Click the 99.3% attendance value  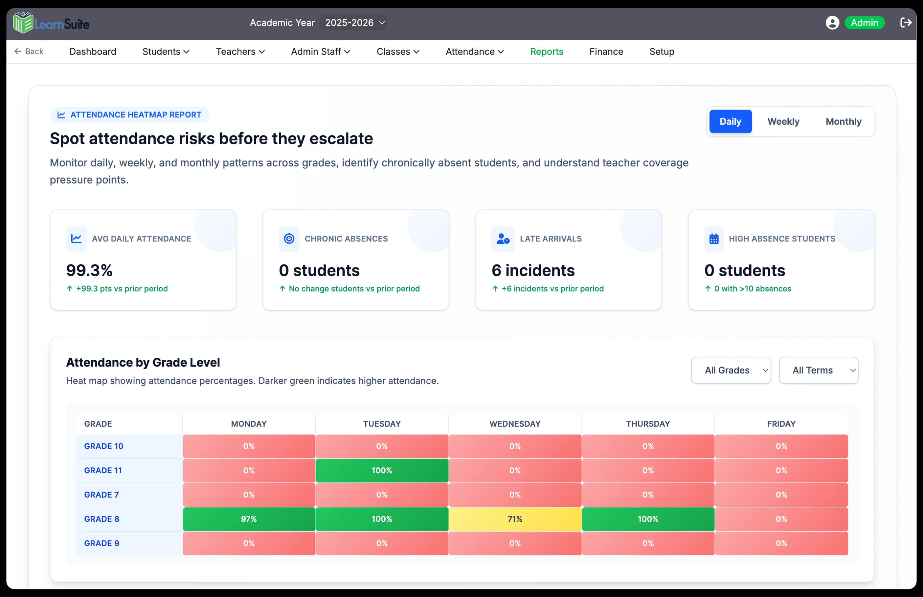pyautogui.click(x=89, y=270)
